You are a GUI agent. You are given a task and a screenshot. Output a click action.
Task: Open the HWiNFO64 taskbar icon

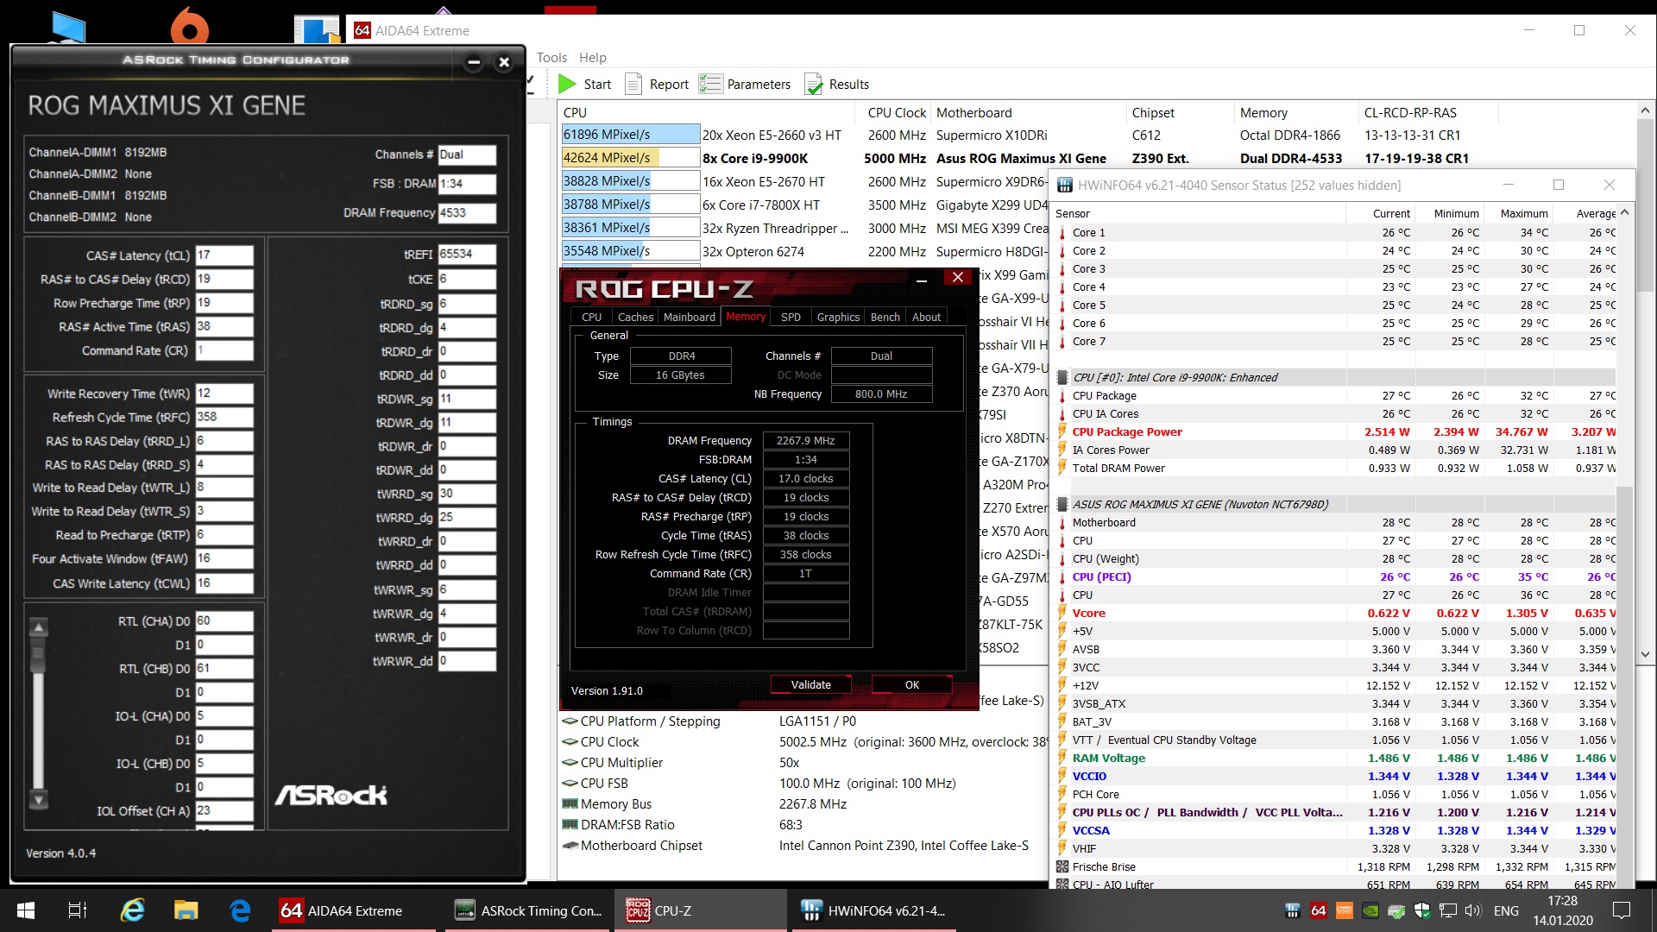coord(872,910)
